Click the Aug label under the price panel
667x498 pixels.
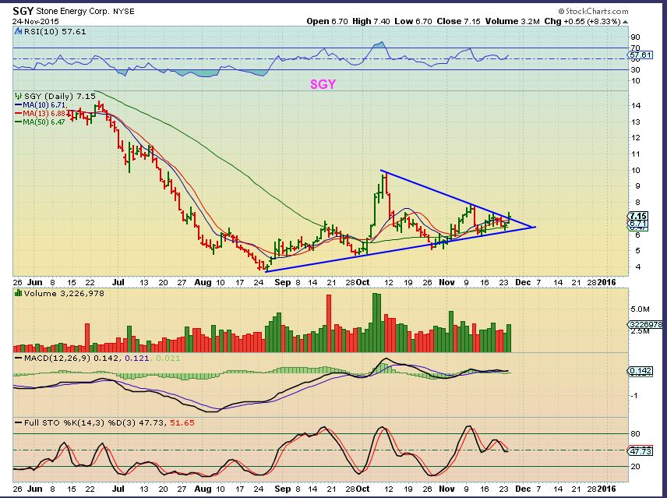click(x=203, y=282)
